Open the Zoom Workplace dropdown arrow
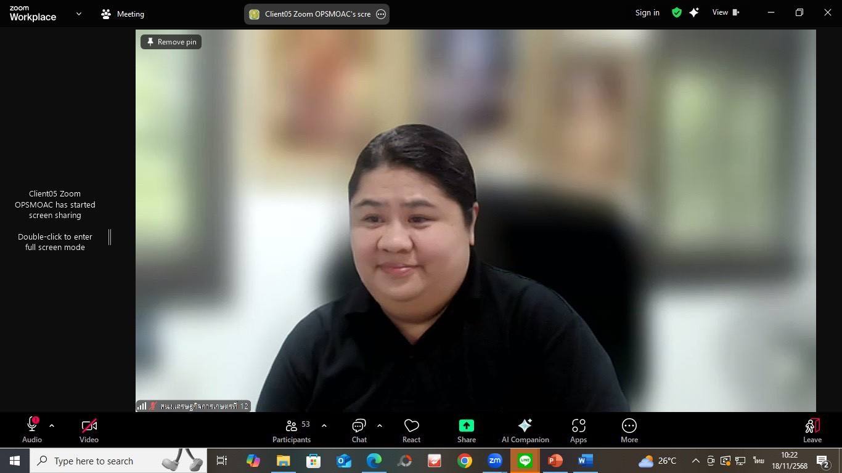 [78, 14]
